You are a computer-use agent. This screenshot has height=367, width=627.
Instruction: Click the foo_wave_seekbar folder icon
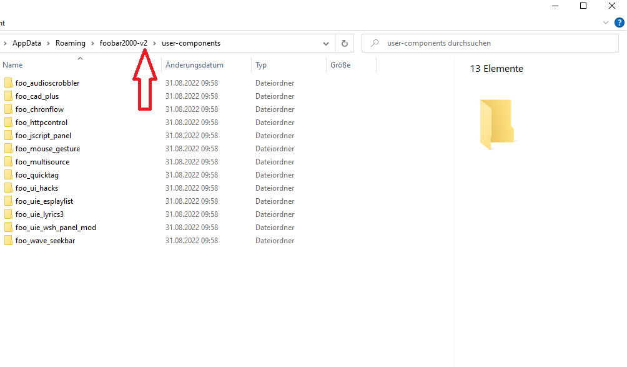[8, 241]
